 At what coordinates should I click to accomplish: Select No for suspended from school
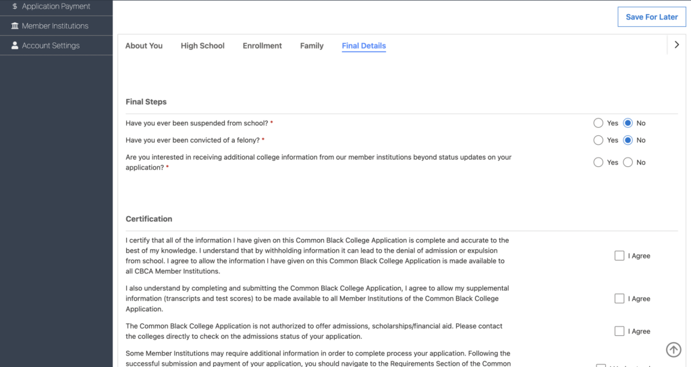628,123
